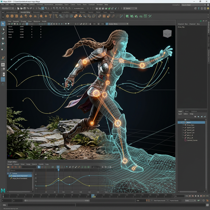
Task: Toggle visibility of Spine1 first layer row
Action: pos(183,128)
